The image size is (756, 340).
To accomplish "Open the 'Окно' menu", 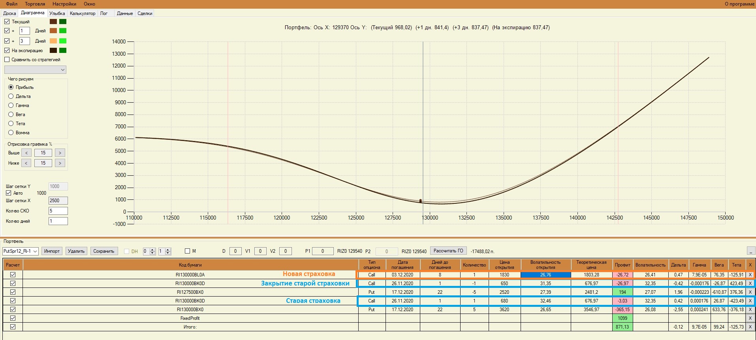I will coord(90,4).
